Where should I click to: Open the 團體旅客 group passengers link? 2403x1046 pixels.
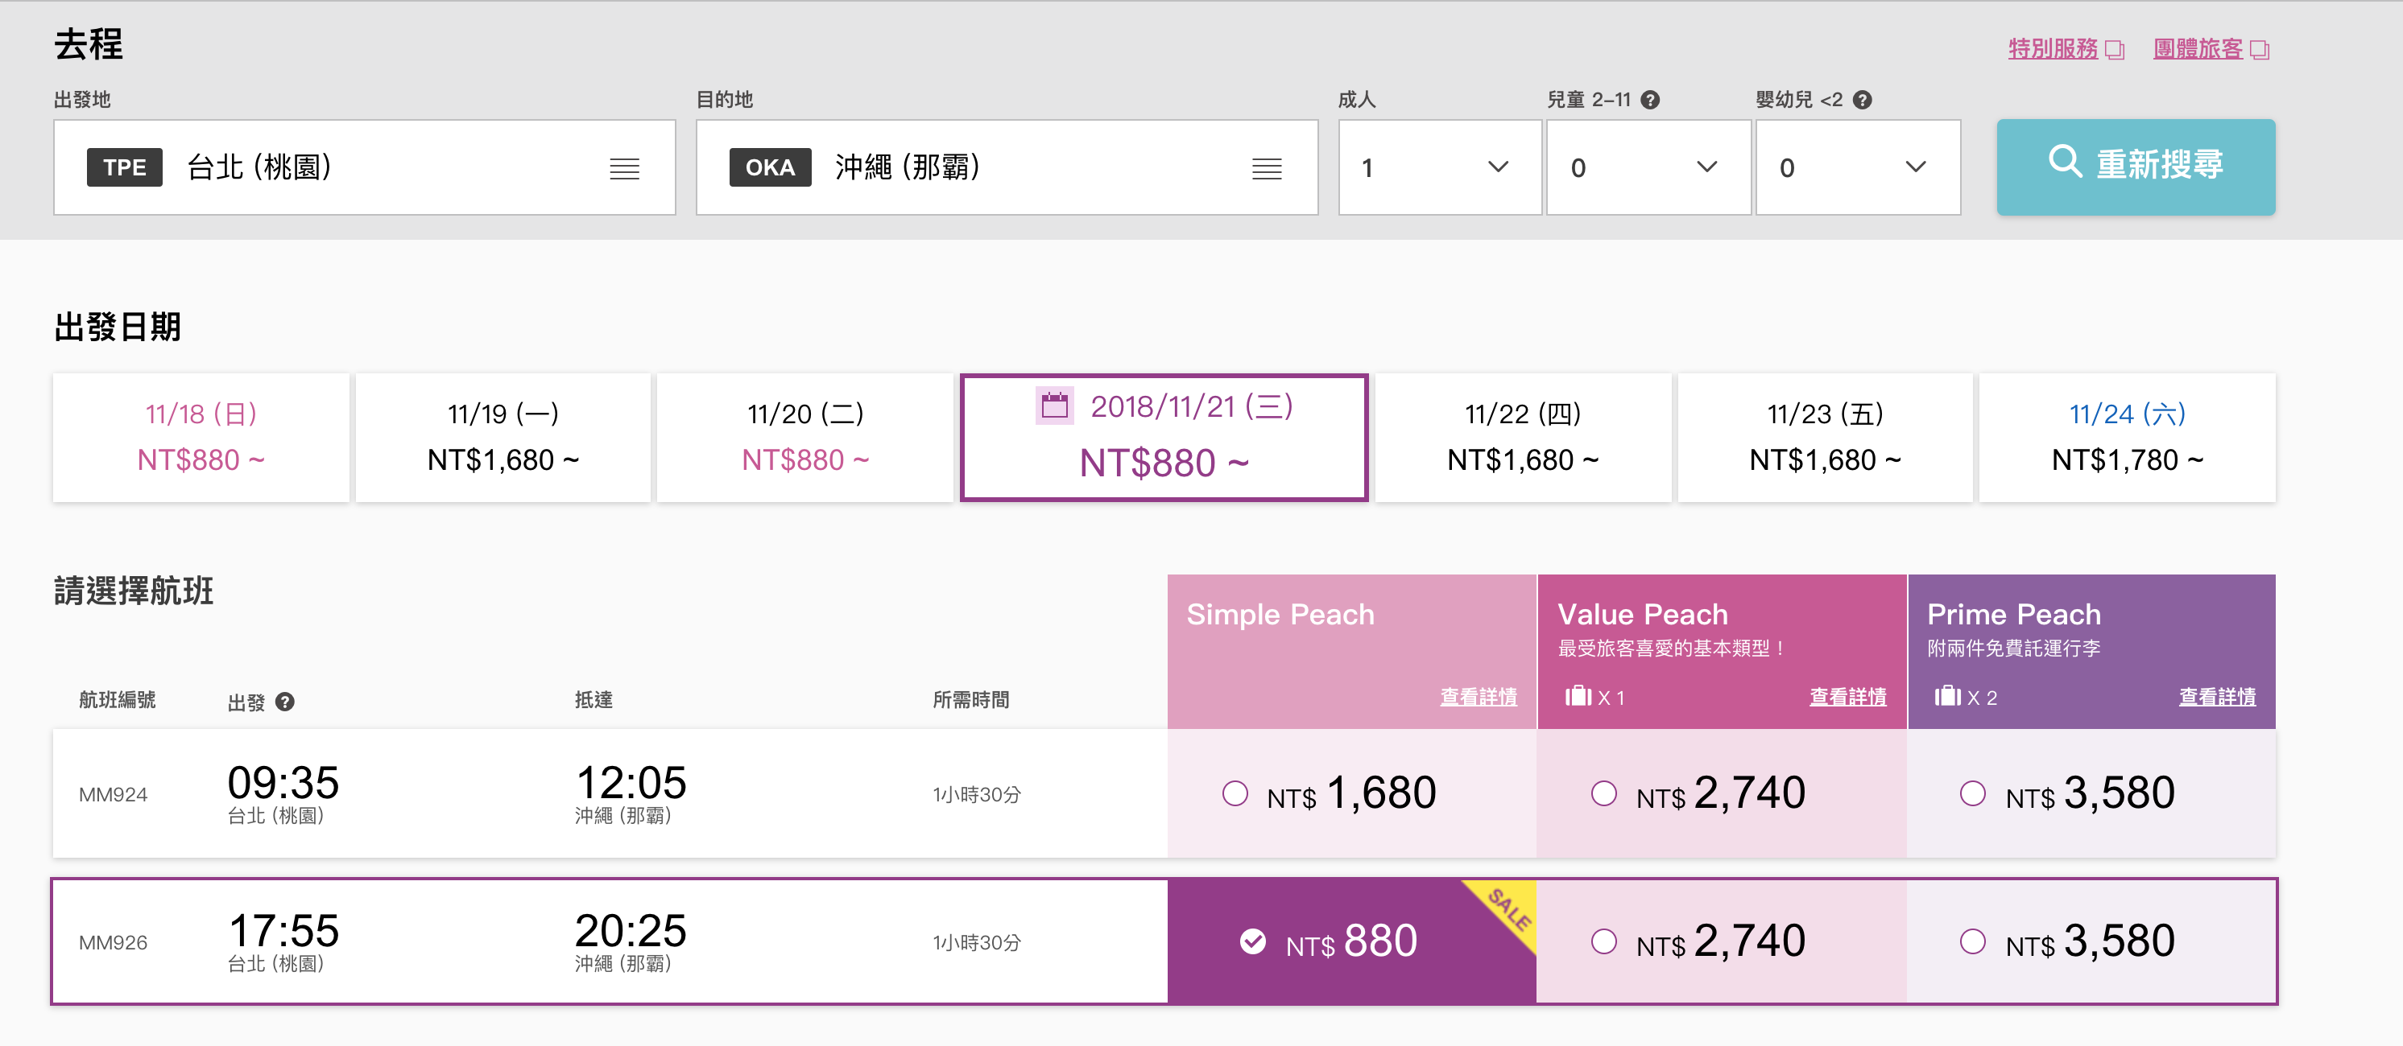[x=2197, y=48]
